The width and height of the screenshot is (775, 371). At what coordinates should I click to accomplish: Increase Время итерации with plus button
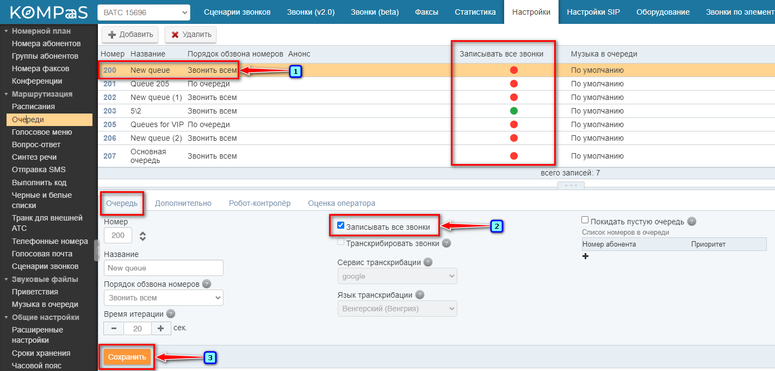click(x=161, y=328)
